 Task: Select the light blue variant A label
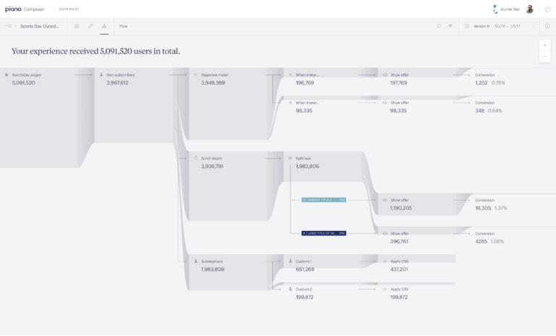point(324,199)
